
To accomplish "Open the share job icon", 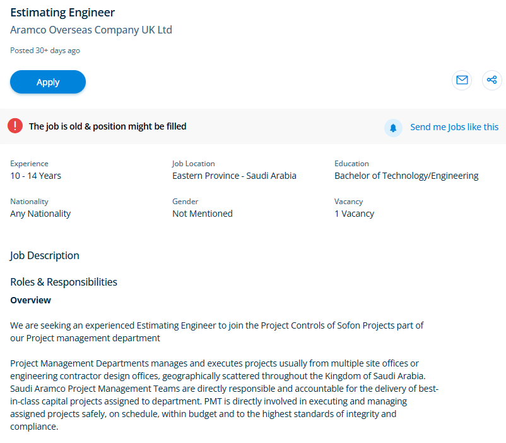I will point(492,80).
